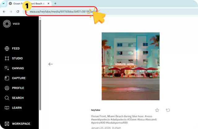The height and width of the screenshot is (129, 198).
Task: Open the FEED menu item
Action: [16, 48]
